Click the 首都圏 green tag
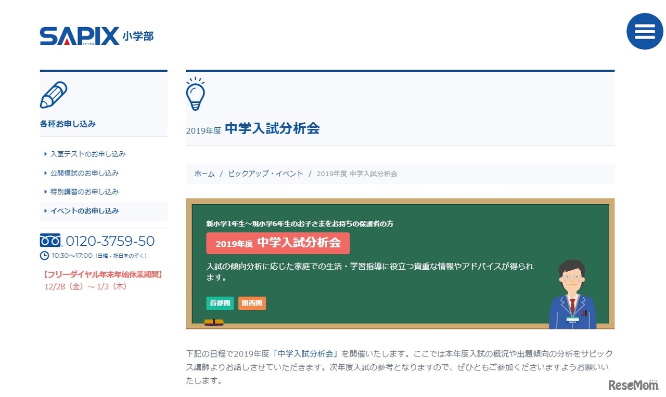Viewport: 666px width, 397px height. [220, 303]
